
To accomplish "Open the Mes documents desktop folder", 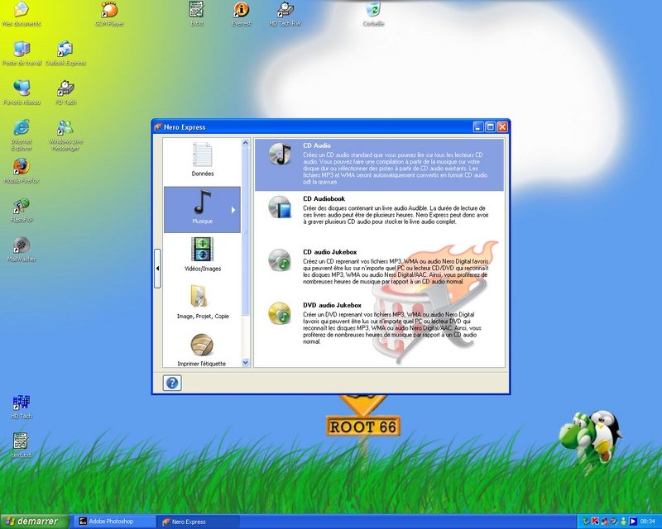I will coord(22,14).
